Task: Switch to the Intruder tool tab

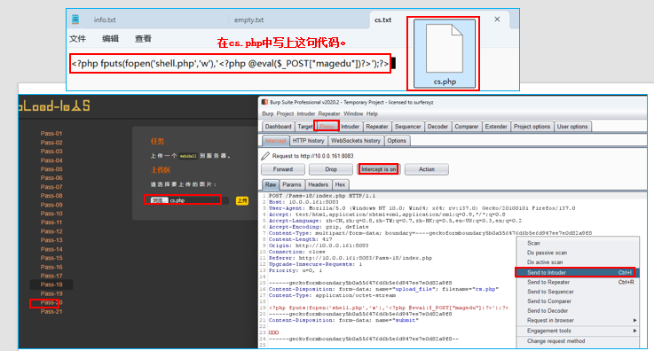Action: [x=350, y=127]
